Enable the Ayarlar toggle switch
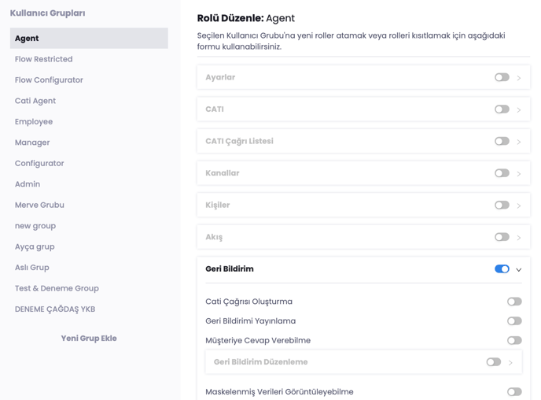This screenshot has height=400, width=541. coord(502,77)
